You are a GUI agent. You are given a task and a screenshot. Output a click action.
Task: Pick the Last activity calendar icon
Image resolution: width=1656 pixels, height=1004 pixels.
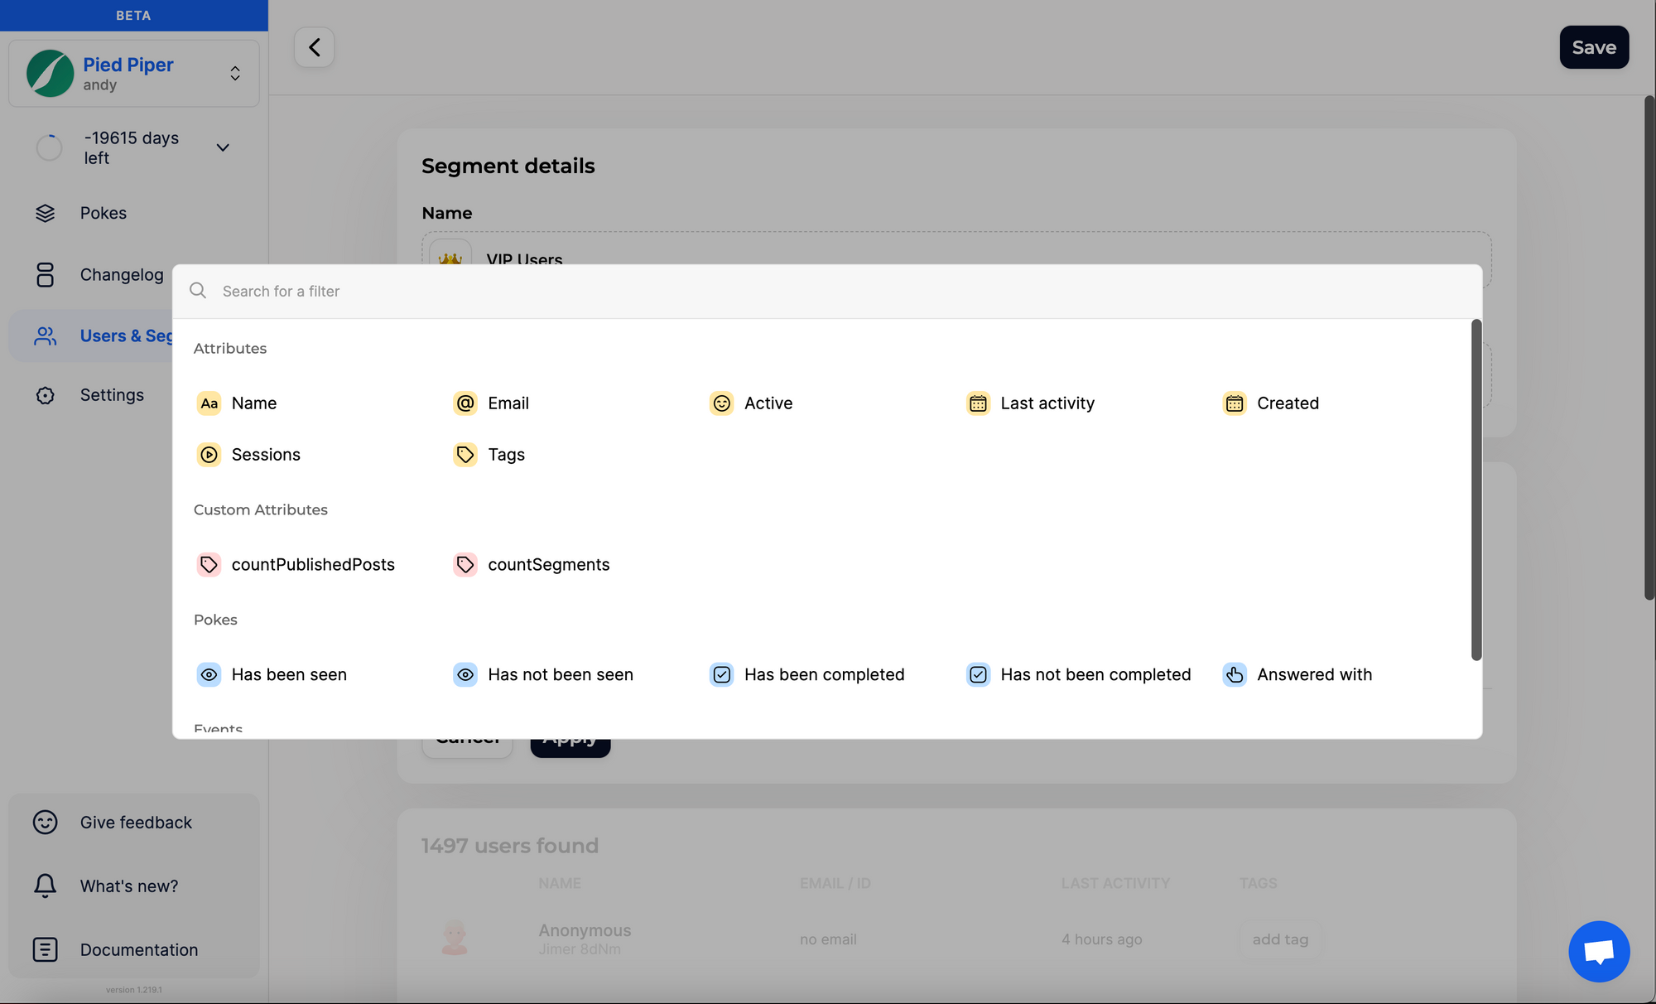(x=978, y=403)
